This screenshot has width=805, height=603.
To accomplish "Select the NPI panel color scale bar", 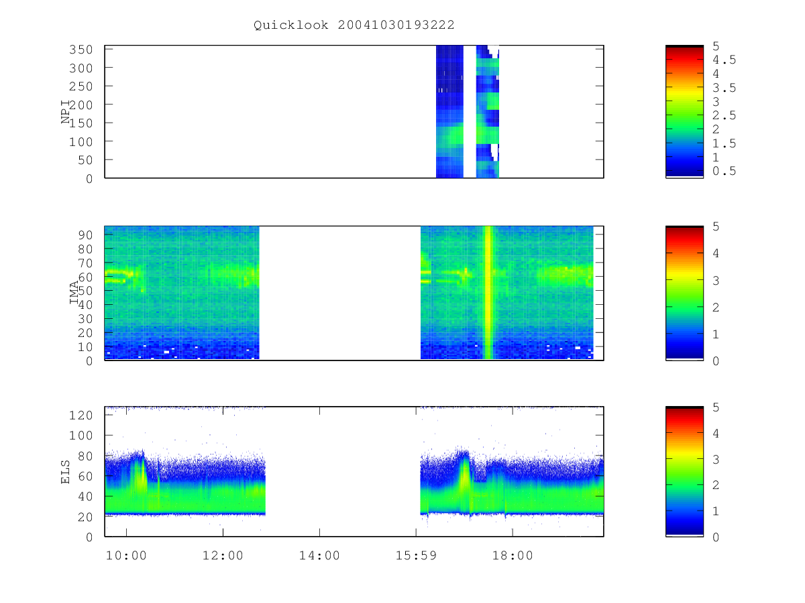I will click(x=684, y=112).
